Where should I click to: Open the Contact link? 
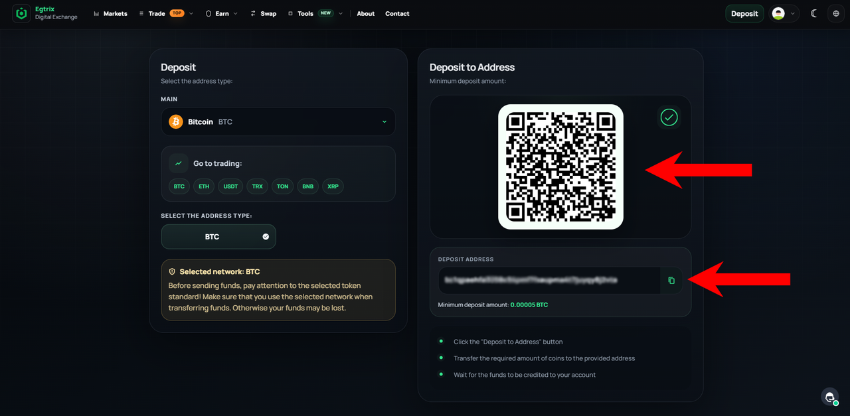click(x=397, y=13)
